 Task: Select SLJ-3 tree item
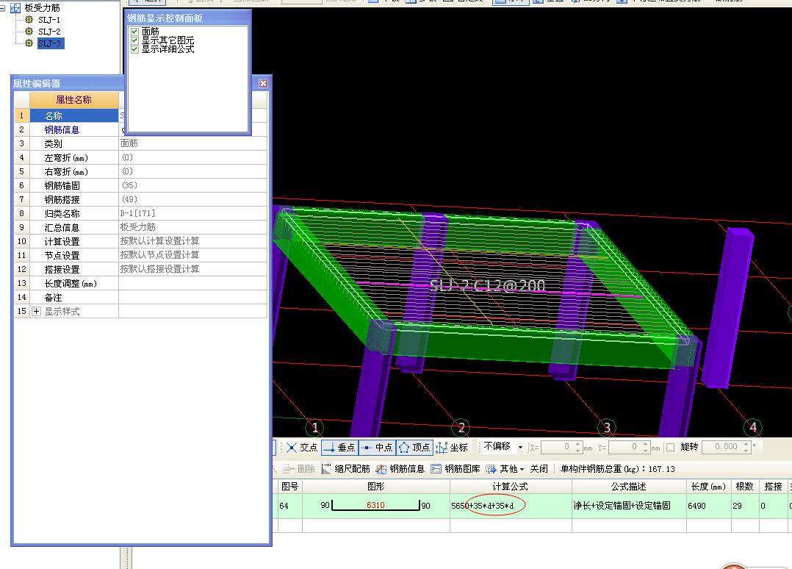(50, 43)
